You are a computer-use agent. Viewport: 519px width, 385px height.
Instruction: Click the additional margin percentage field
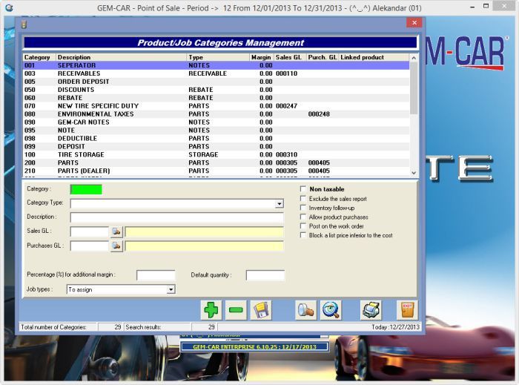pyautogui.click(x=156, y=275)
